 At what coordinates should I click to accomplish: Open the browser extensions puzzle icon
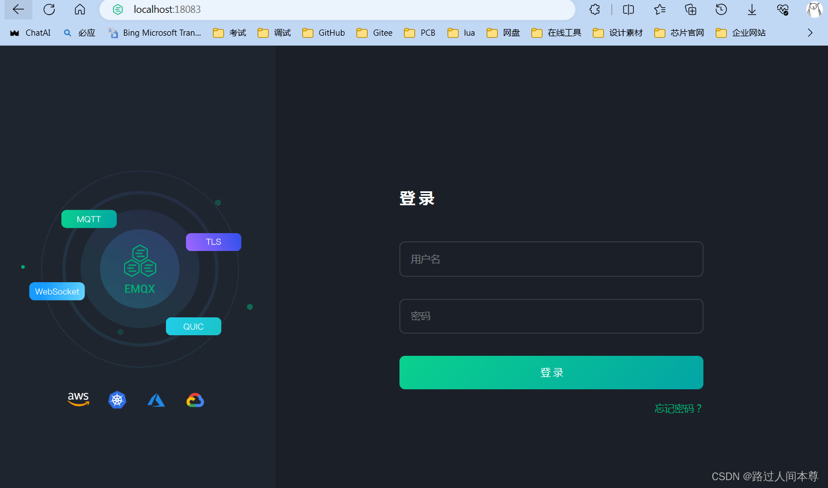click(595, 9)
